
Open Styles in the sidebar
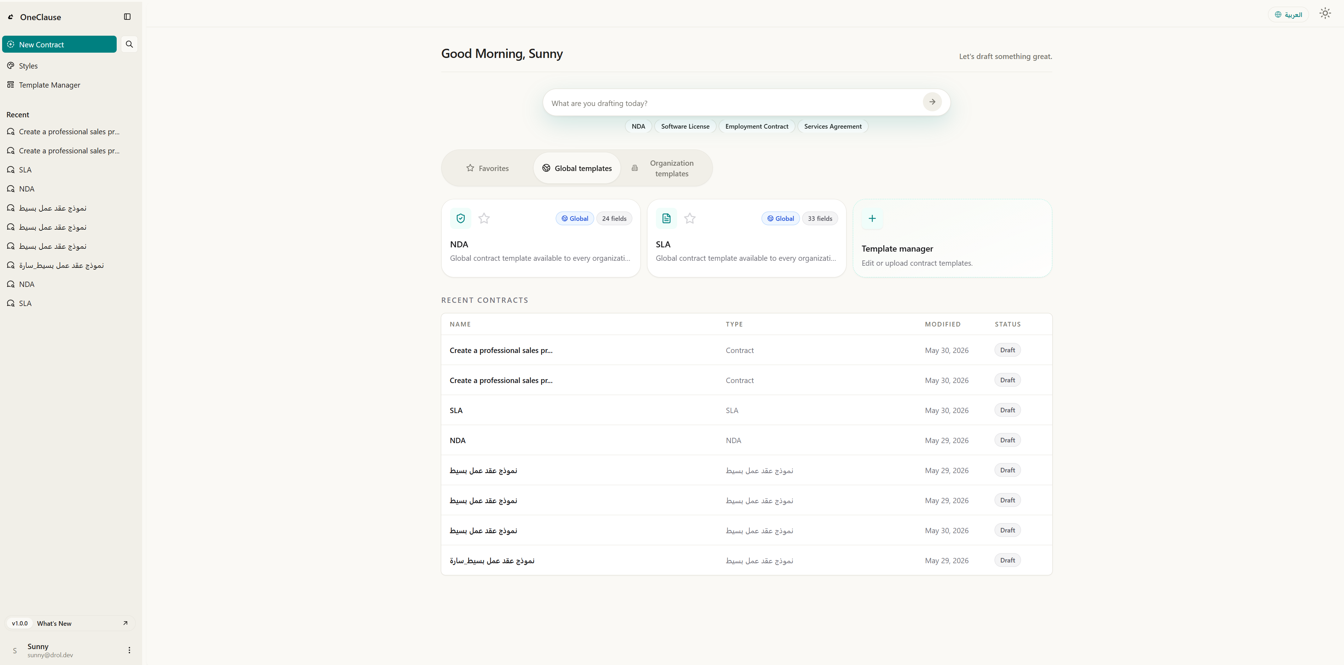pyautogui.click(x=28, y=66)
